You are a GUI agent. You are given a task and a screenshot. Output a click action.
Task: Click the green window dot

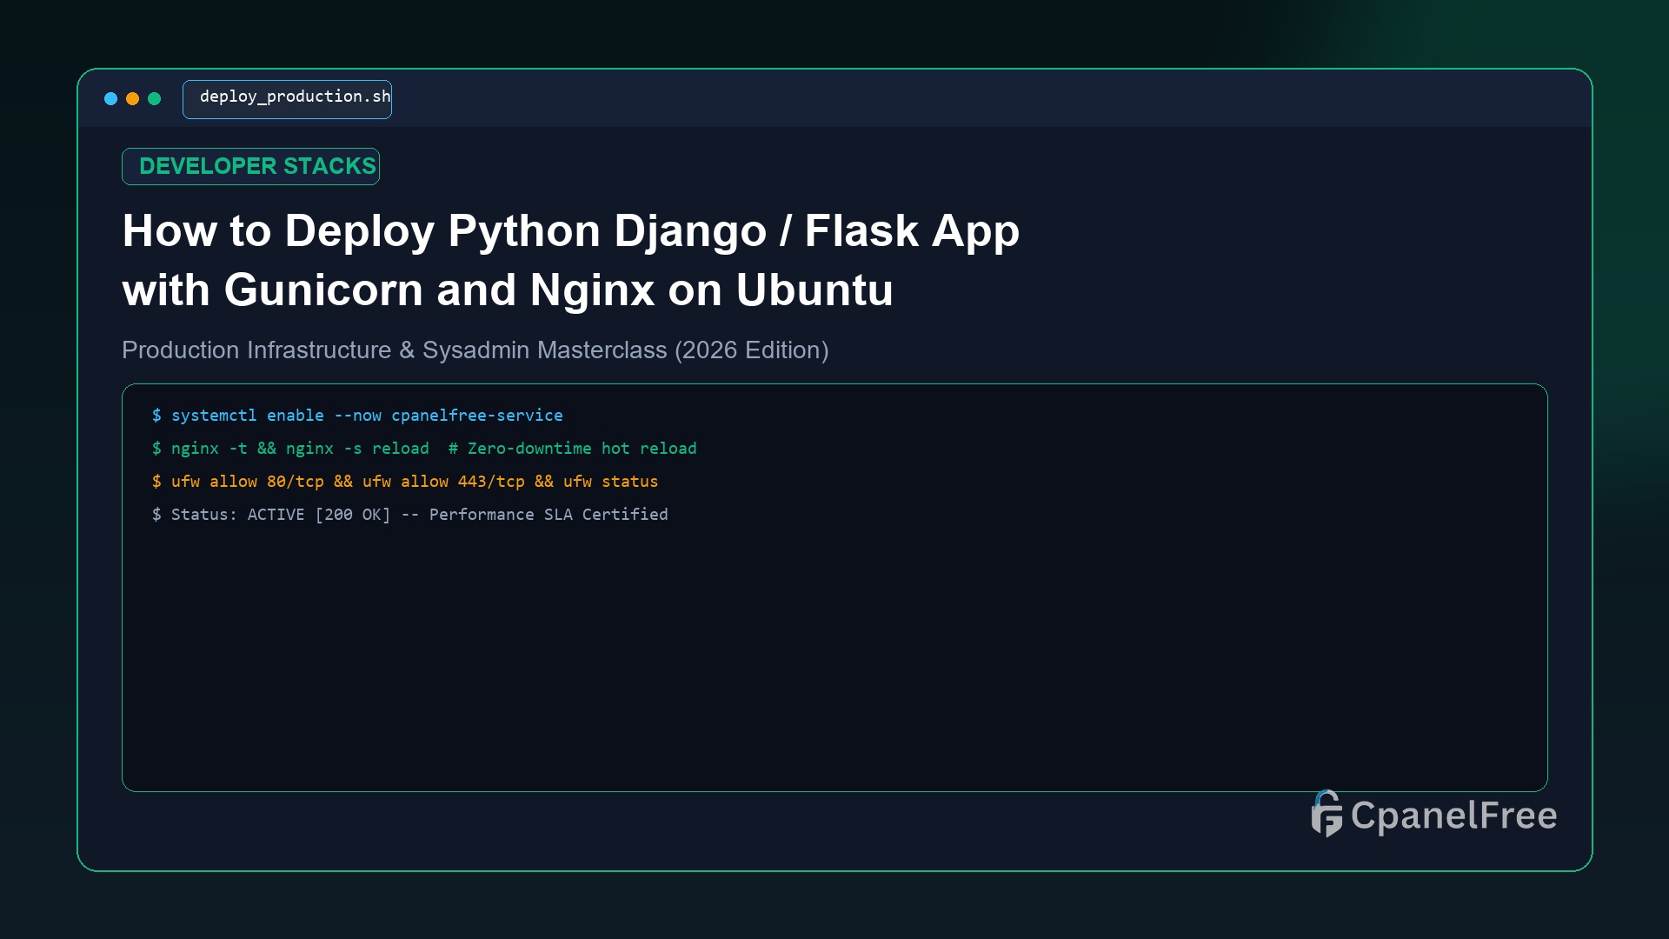click(x=154, y=99)
